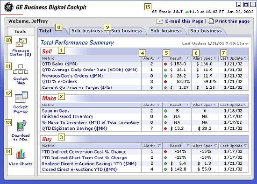Click the '53.0%' result value
Screen dimensions: 257x184
(183, 82)
